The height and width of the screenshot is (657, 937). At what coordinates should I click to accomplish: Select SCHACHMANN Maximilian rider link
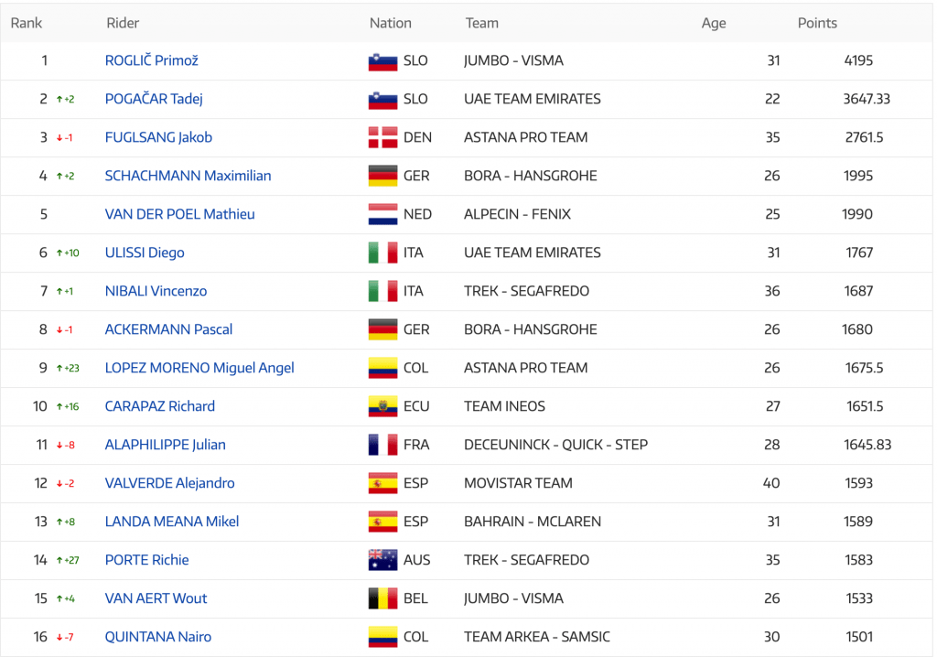[x=188, y=176]
